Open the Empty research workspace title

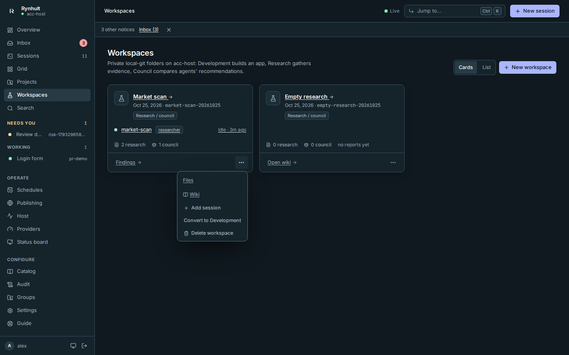click(309, 97)
